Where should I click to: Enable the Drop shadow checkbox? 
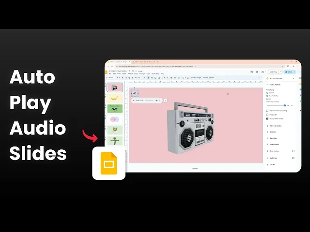click(293, 151)
